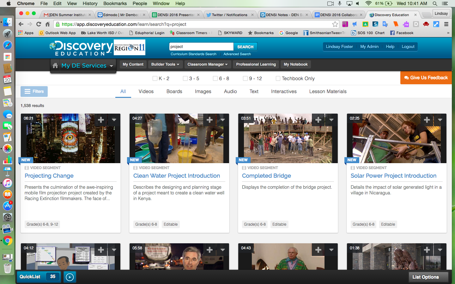Open the Filters panel
The image size is (455, 284).
34,92
